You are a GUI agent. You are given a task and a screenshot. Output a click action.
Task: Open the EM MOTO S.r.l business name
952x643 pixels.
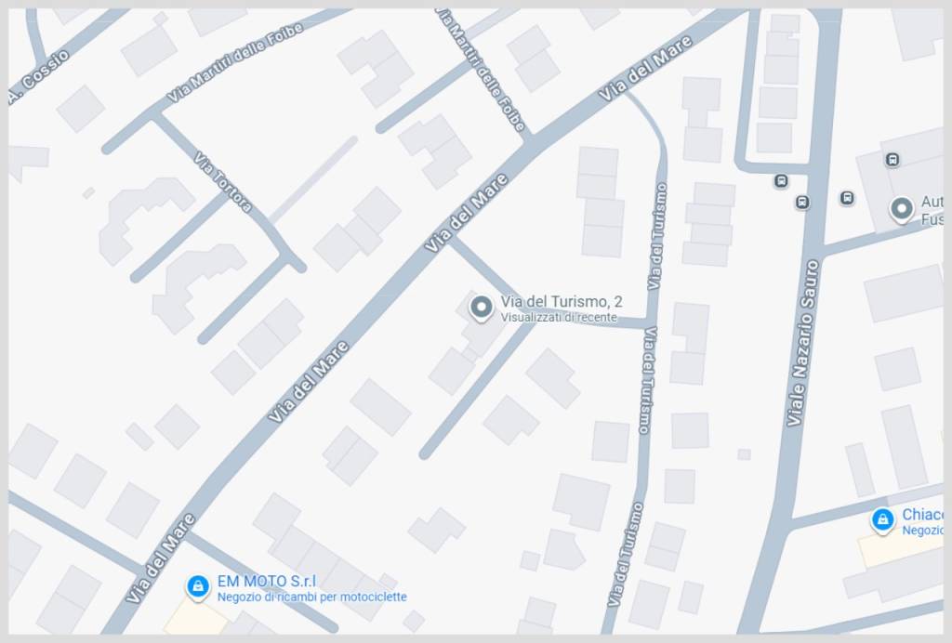pyautogui.click(x=267, y=581)
